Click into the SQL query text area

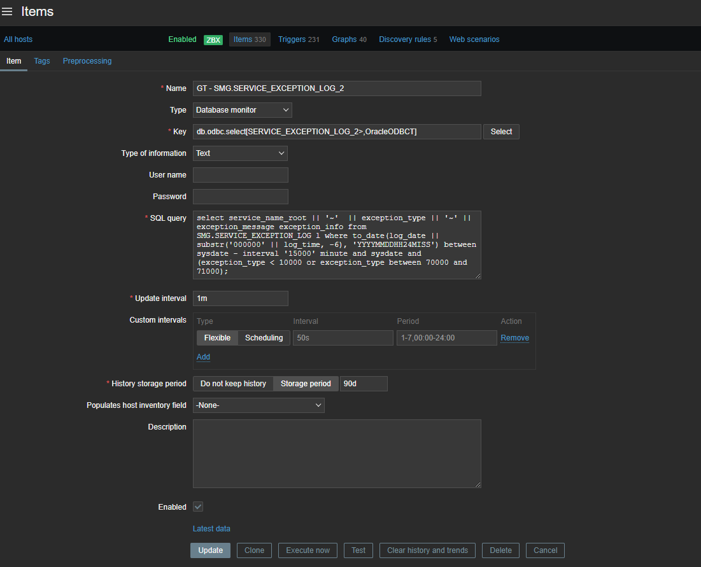click(x=337, y=244)
